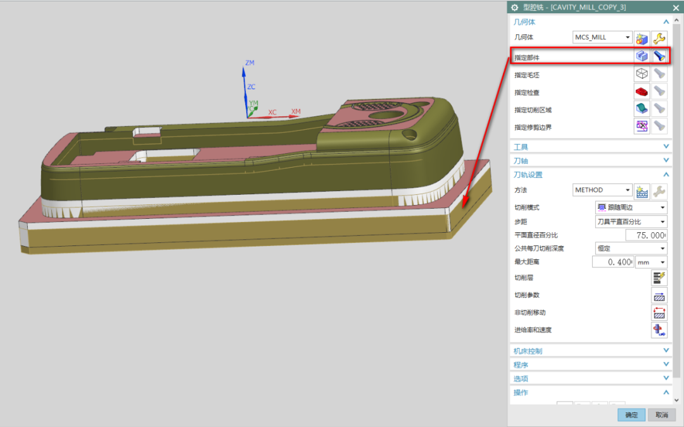
Task: Click the 指定修剪边界 trim boundary icon
Action: 642,127
